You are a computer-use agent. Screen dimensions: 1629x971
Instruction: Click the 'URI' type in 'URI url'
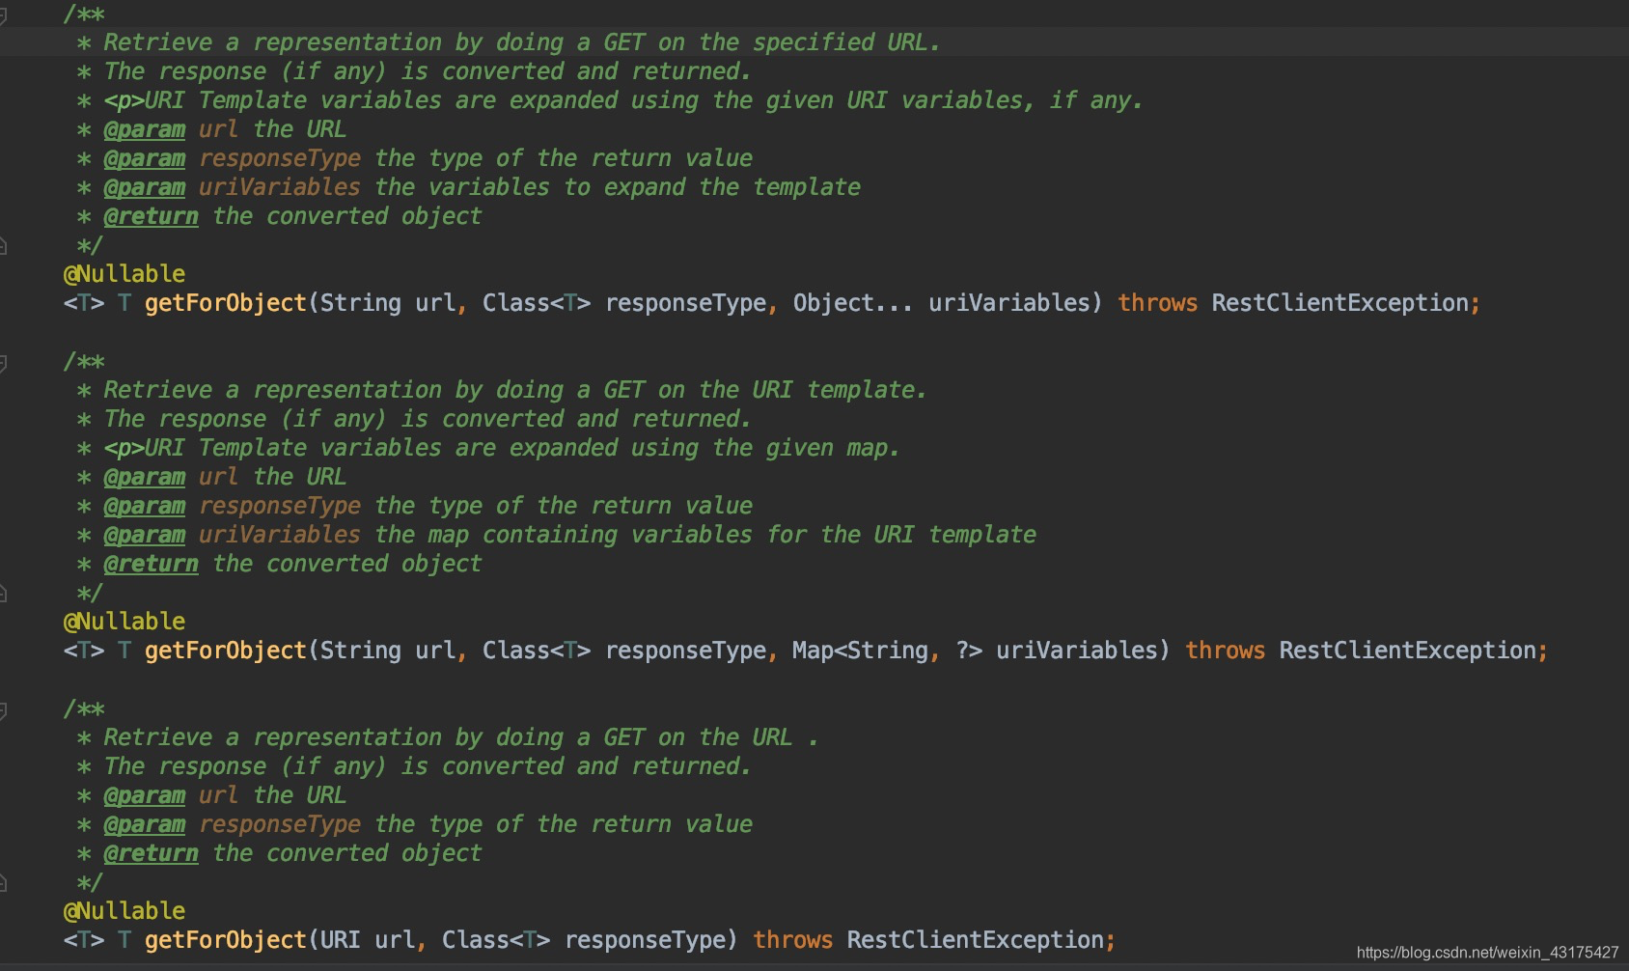point(340,940)
